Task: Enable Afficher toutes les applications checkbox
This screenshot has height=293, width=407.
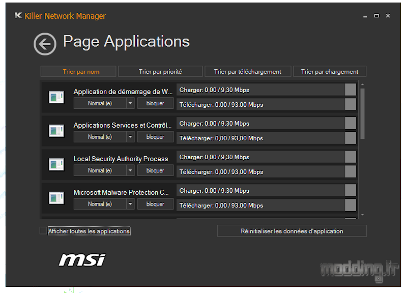Action: (43, 231)
